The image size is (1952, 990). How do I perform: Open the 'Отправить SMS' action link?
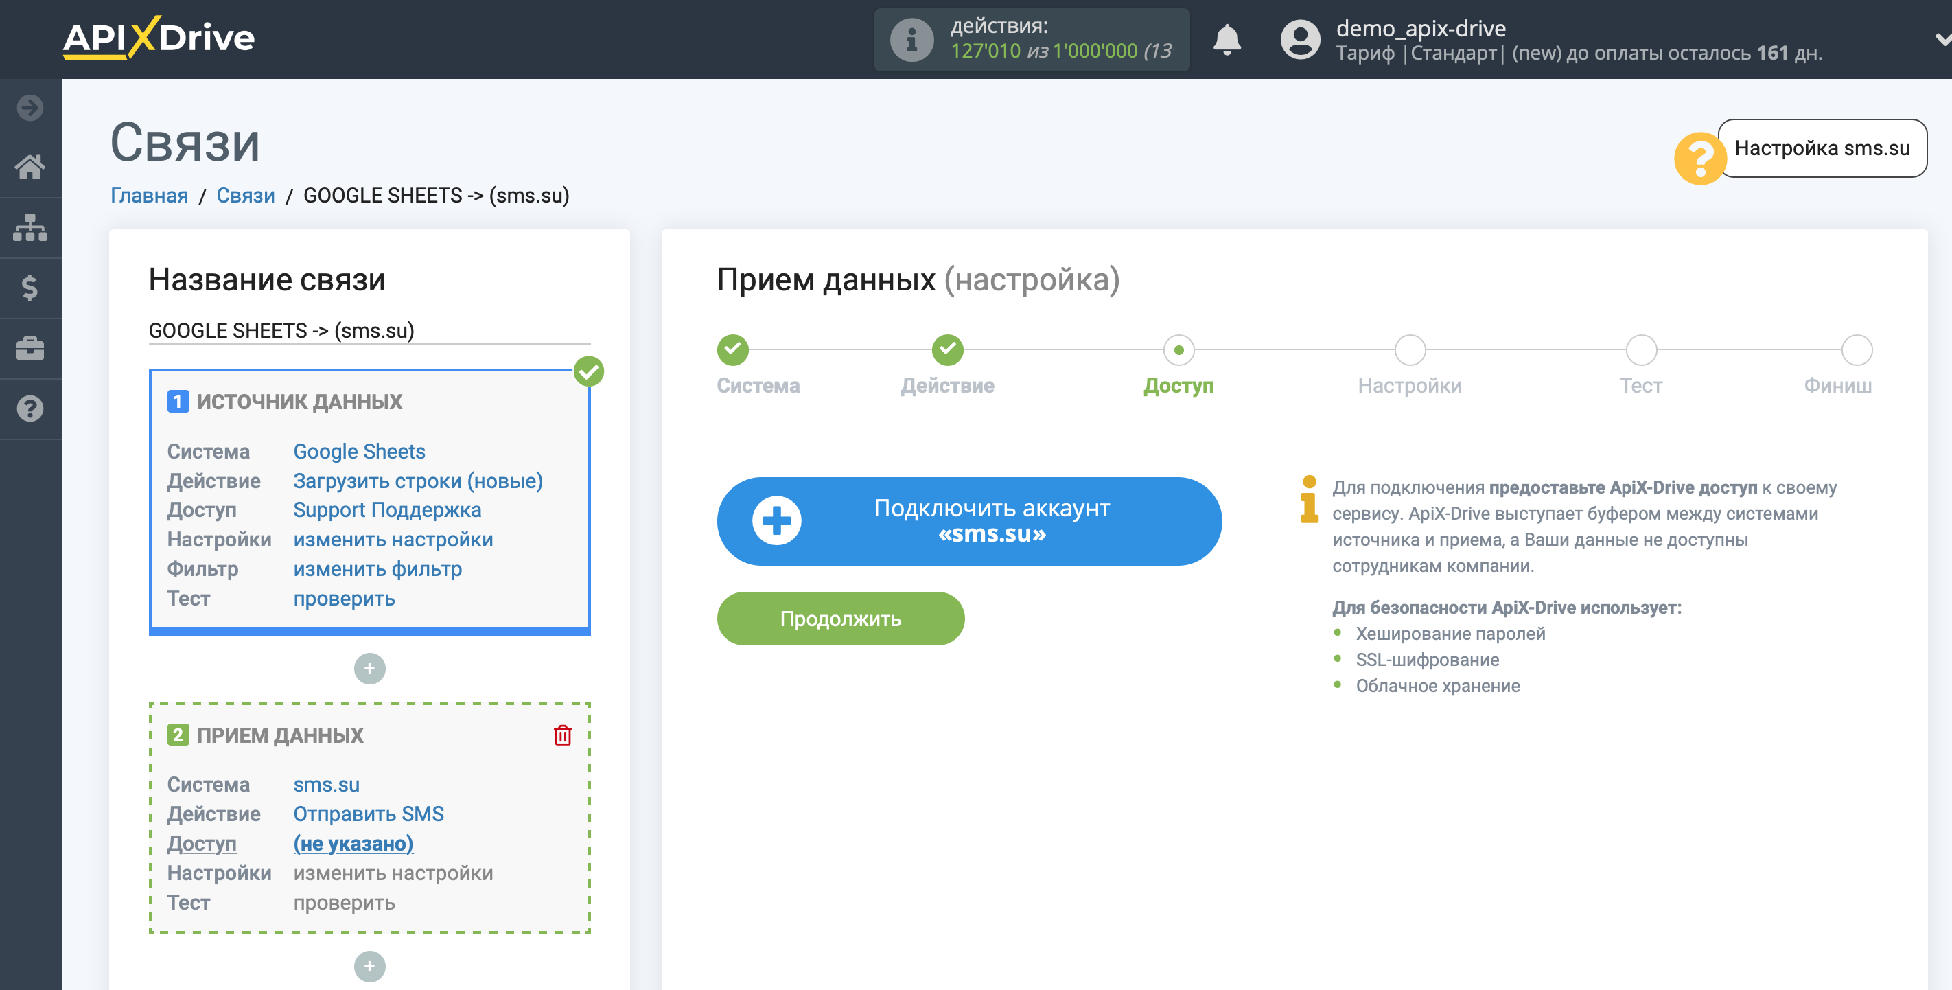click(369, 814)
